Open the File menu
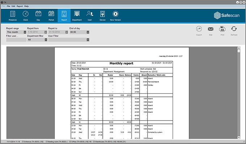 coord(8,6)
